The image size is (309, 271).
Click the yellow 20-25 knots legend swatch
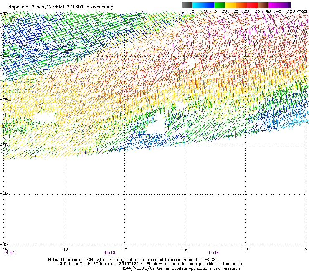click(230, 5)
